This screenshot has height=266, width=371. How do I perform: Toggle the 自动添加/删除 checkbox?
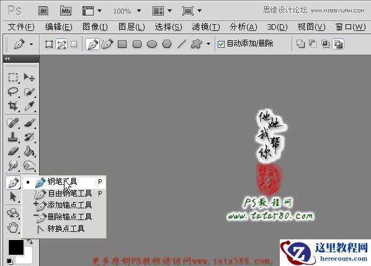point(221,44)
